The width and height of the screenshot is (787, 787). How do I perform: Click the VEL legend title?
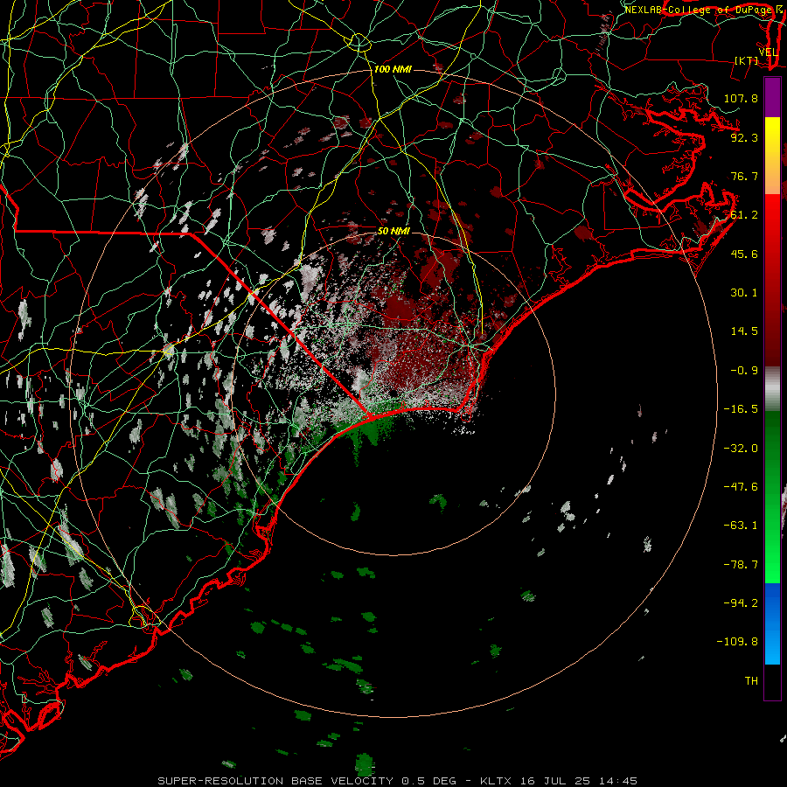[768, 52]
